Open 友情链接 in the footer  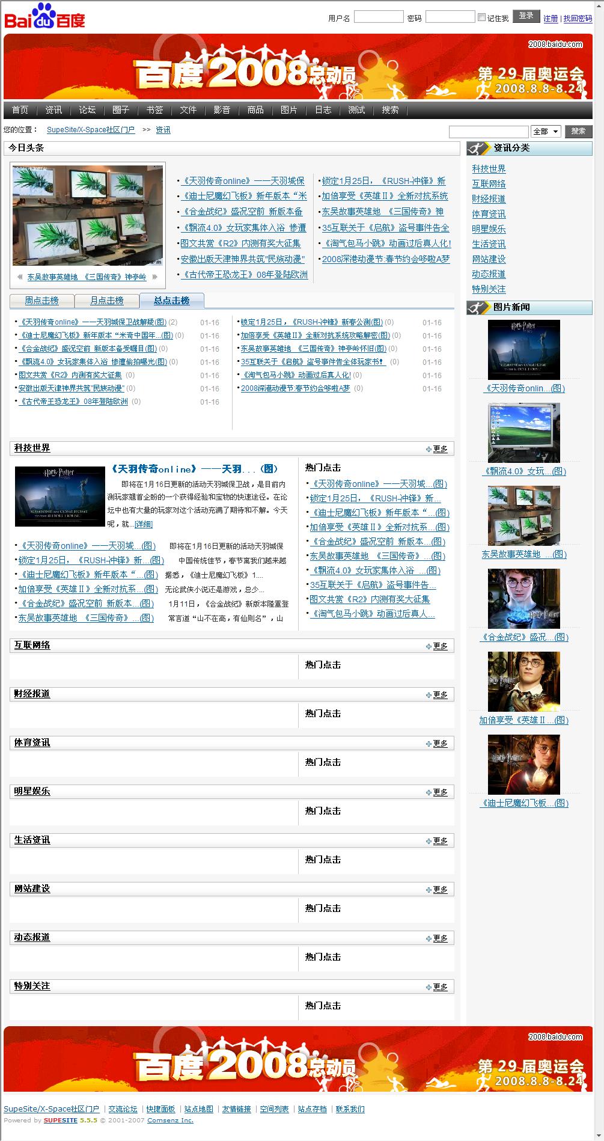click(236, 1109)
